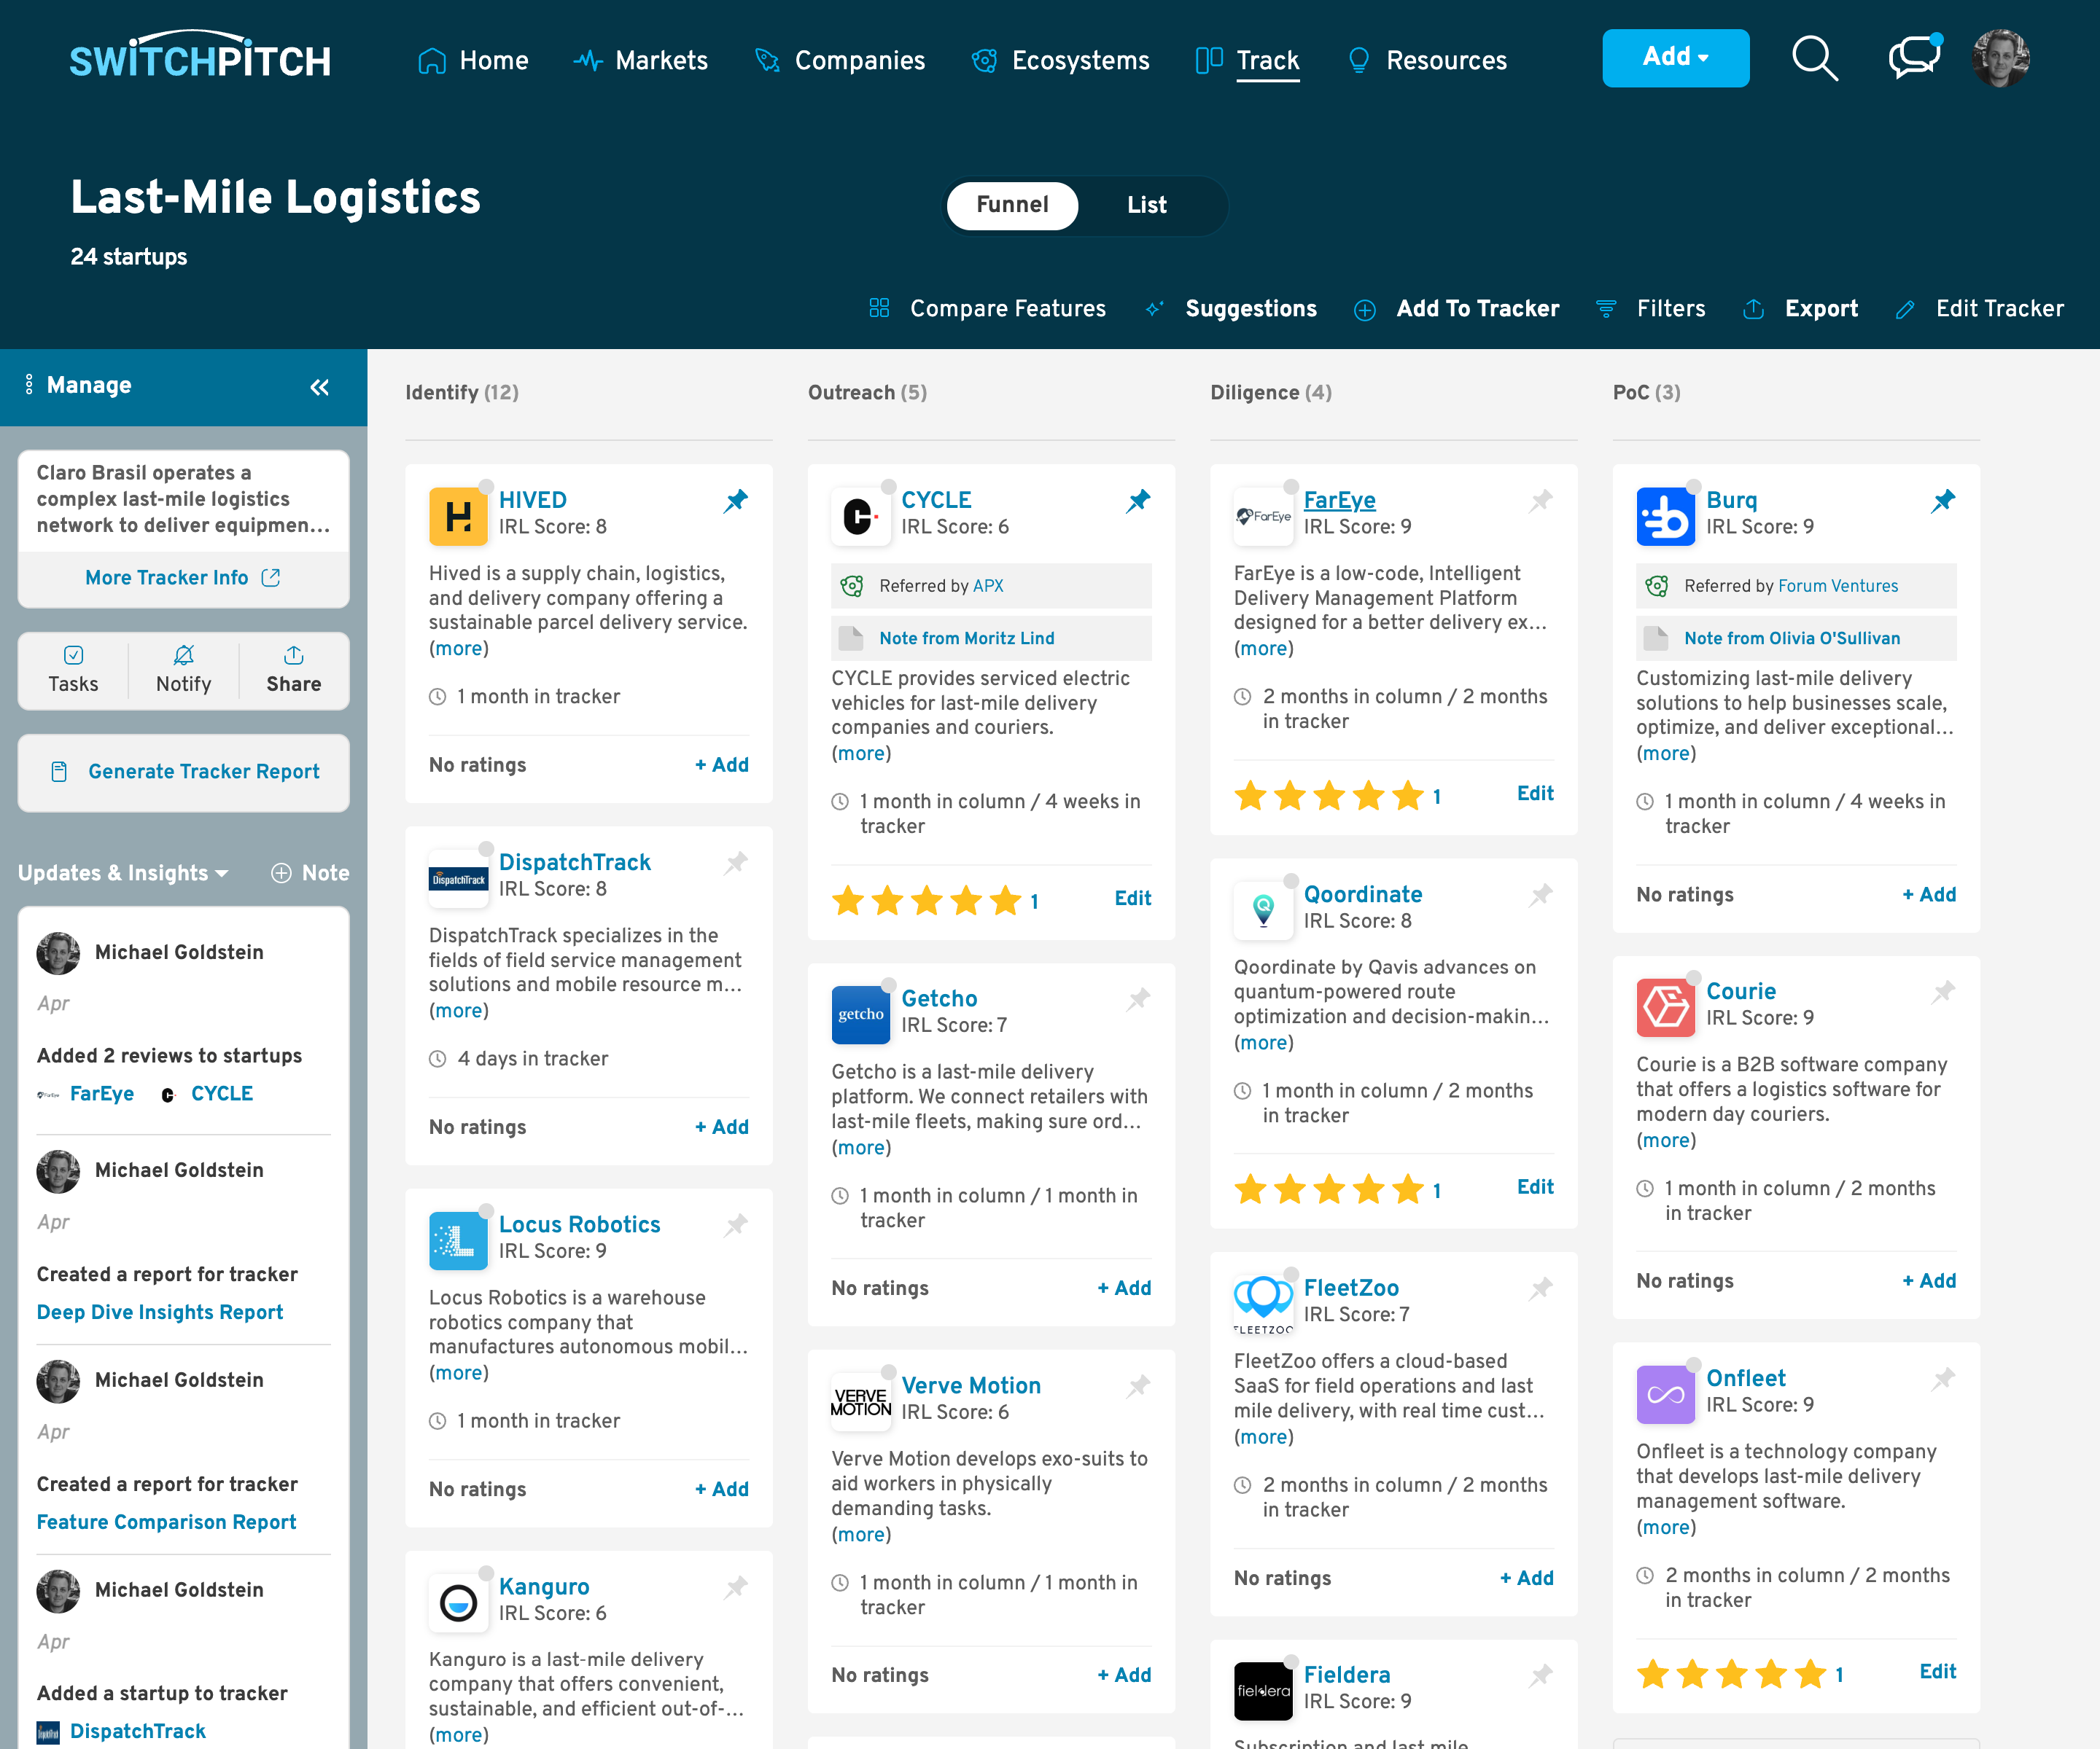Unpin the Burq card
The height and width of the screenshot is (1749, 2100).
1943,501
